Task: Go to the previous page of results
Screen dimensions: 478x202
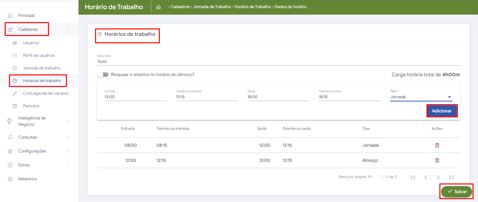Action: click(426, 177)
